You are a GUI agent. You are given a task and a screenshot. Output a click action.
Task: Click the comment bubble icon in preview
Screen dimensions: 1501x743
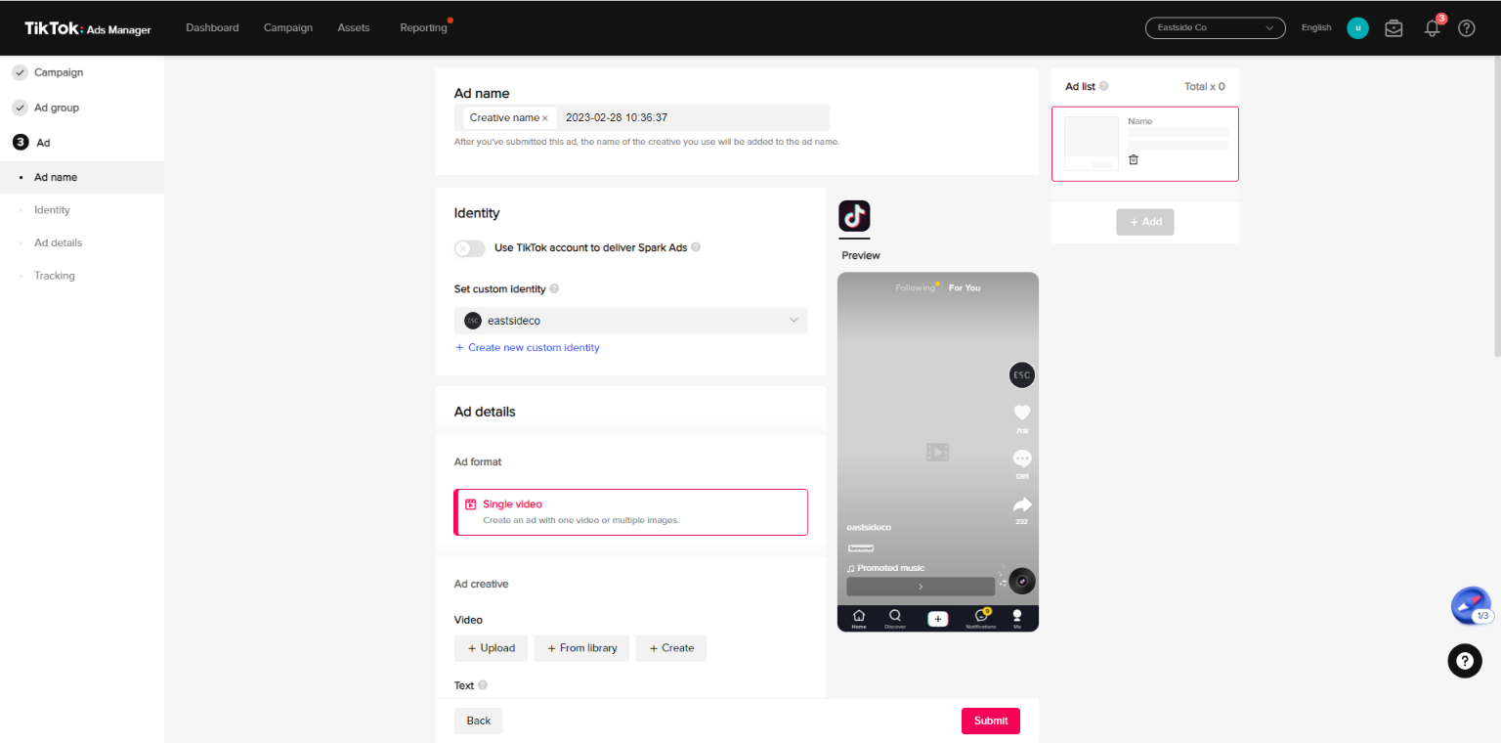click(x=1022, y=459)
